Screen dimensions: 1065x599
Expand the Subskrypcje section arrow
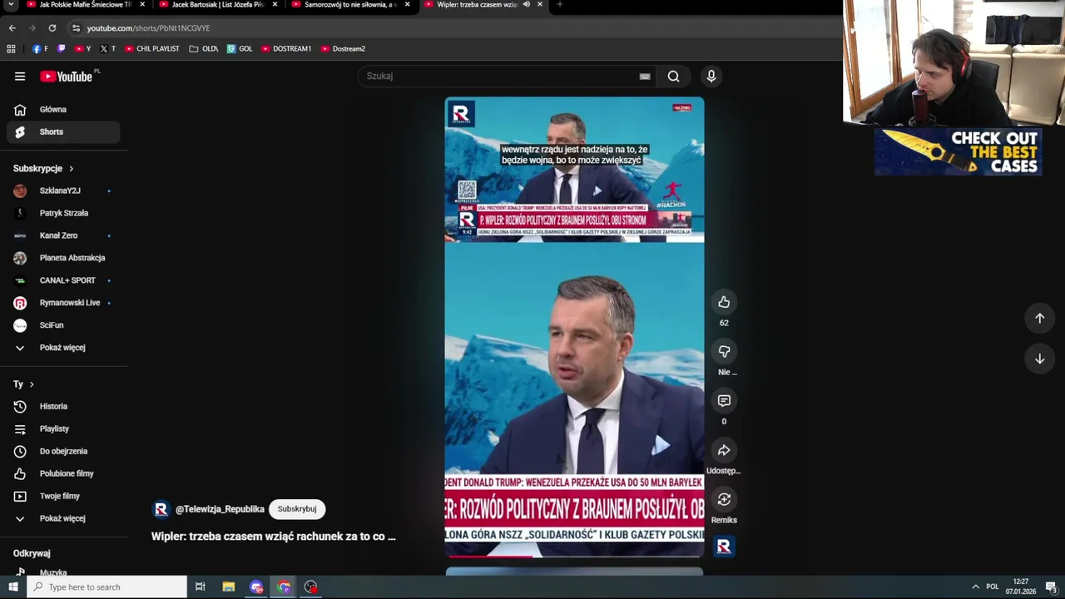point(71,169)
